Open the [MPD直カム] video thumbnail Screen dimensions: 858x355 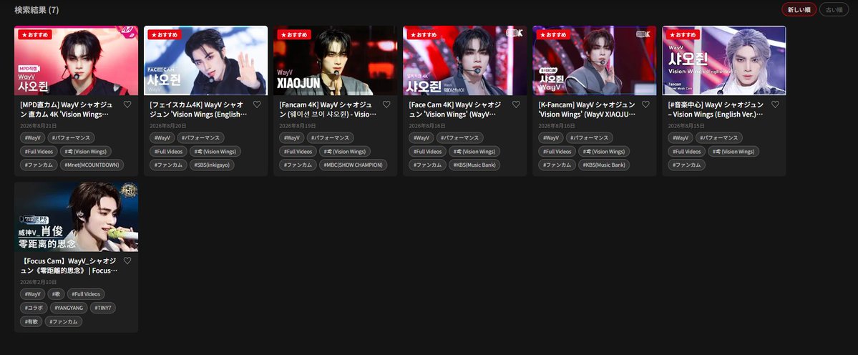[x=76, y=60]
